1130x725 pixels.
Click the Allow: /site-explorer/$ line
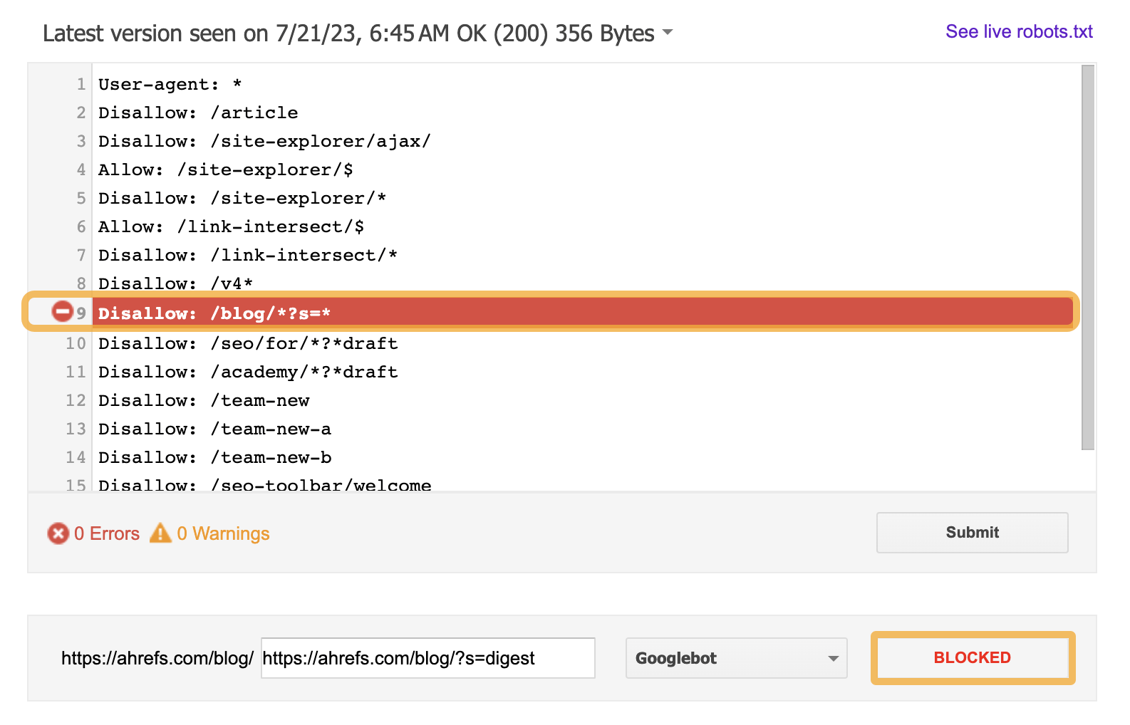pos(225,169)
